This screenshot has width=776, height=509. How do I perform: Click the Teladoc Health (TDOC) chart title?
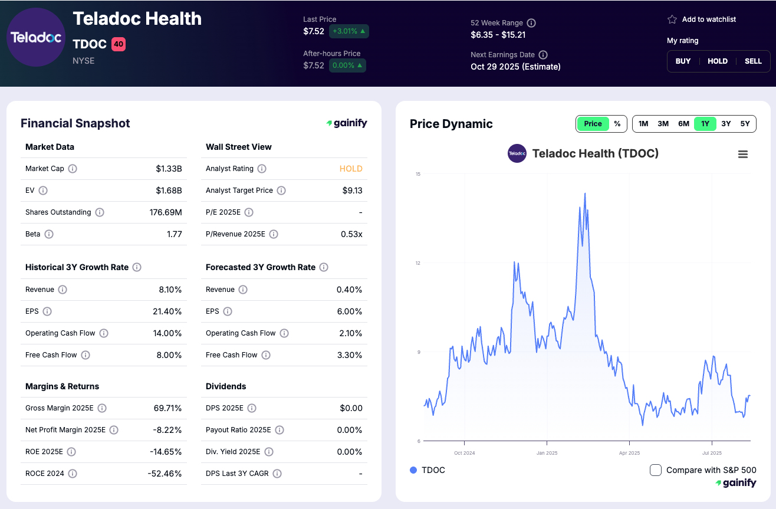595,153
